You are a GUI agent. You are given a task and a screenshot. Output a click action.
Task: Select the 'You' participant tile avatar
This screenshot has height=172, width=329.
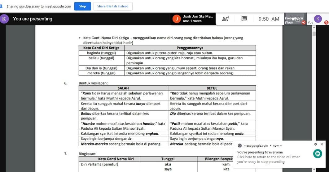[x=318, y=19]
